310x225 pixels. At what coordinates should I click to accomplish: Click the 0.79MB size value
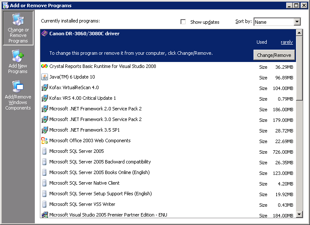[x=285, y=99]
